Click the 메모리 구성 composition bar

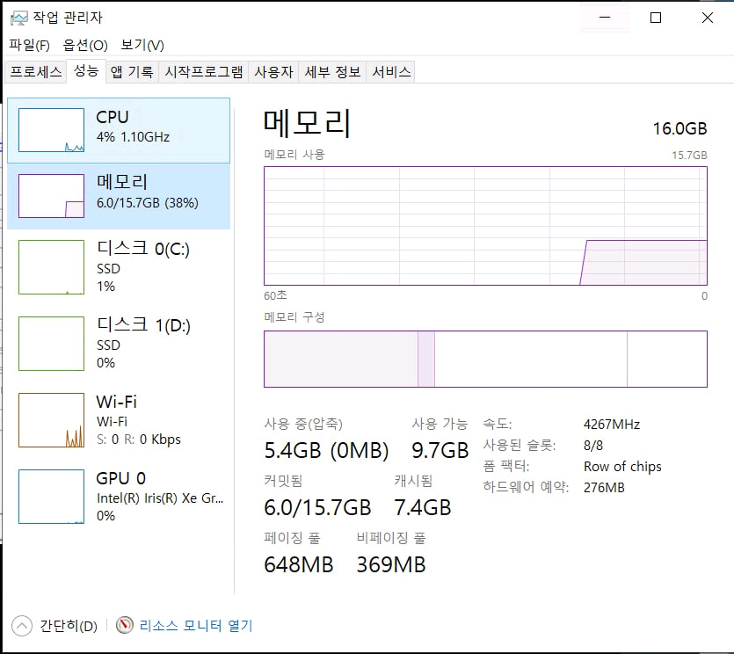[x=485, y=359]
